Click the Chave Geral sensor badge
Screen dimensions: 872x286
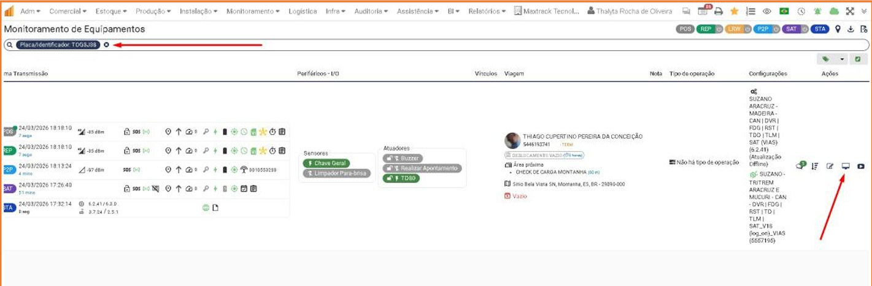(x=326, y=163)
